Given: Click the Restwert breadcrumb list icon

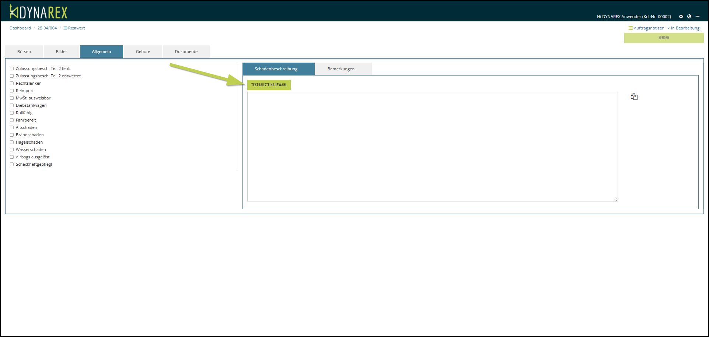Looking at the screenshot, I should pos(65,28).
